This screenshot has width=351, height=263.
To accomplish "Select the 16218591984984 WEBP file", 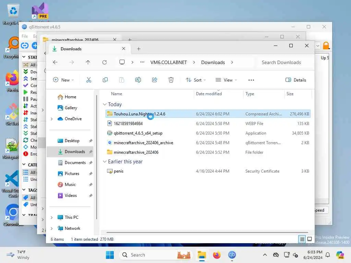I will point(208,123).
